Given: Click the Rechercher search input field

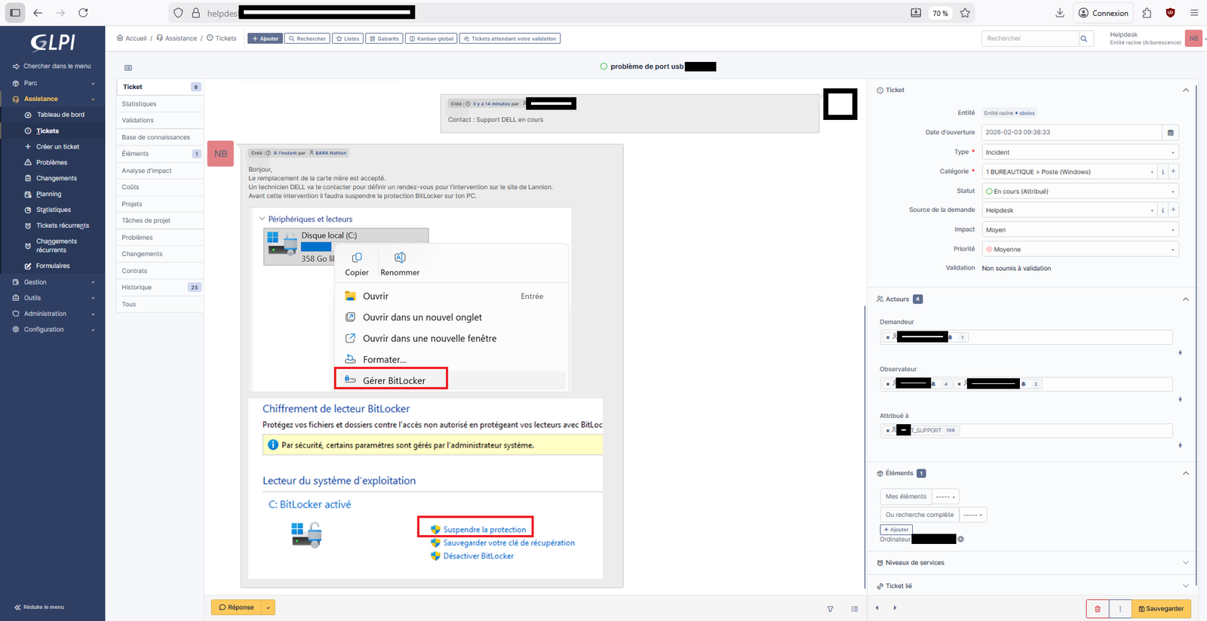Looking at the screenshot, I should (1029, 38).
